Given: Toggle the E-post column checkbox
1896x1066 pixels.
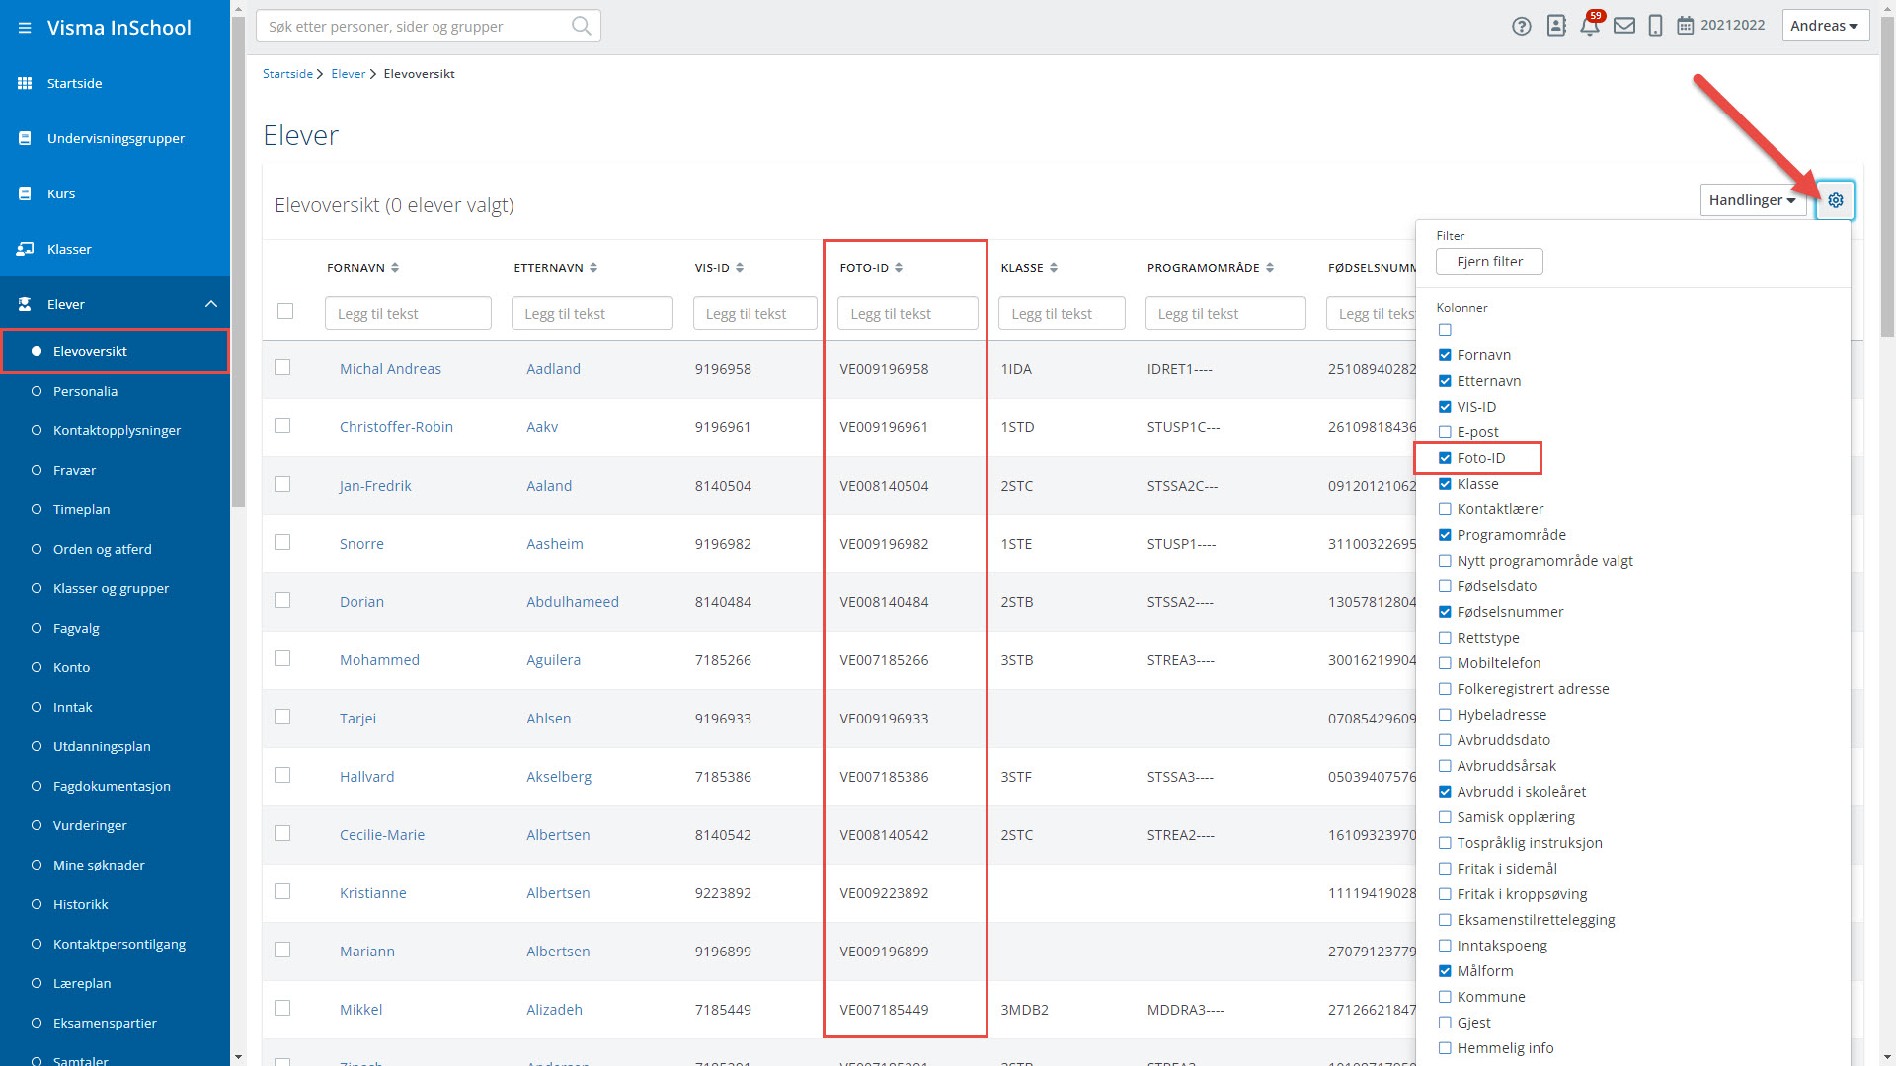Looking at the screenshot, I should pyautogui.click(x=1445, y=432).
